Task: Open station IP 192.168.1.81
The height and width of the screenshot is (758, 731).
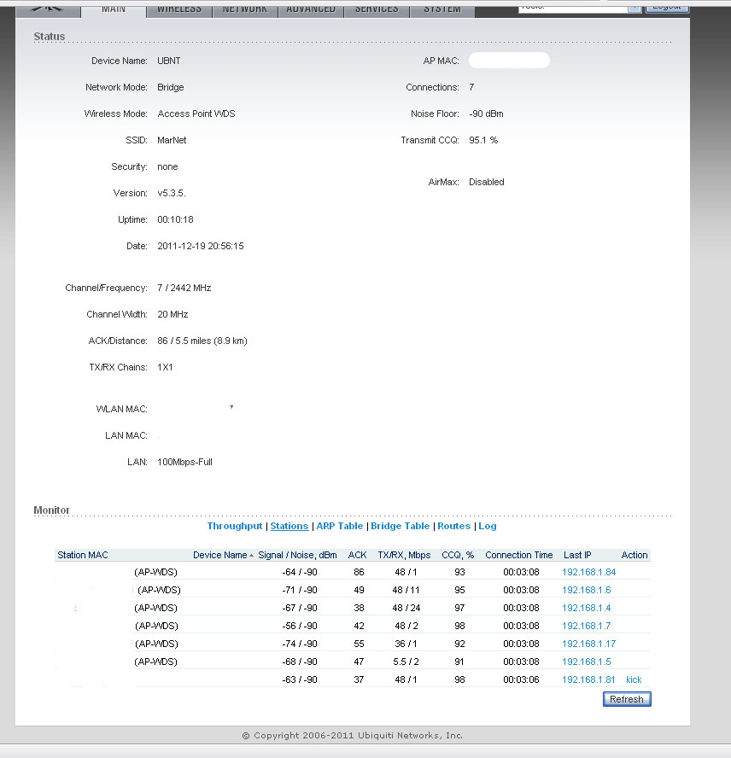Action: 588,679
